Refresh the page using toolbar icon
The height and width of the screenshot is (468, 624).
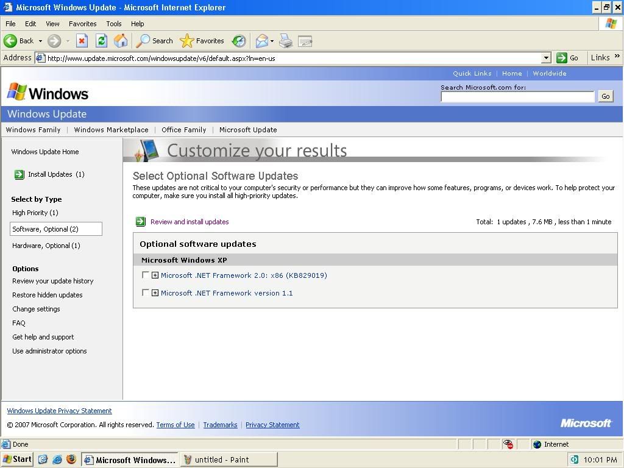pyautogui.click(x=102, y=41)
